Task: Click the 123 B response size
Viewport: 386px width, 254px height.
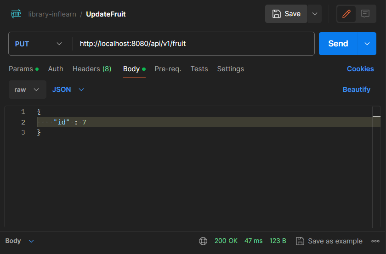Action: [x=278, y=241]
